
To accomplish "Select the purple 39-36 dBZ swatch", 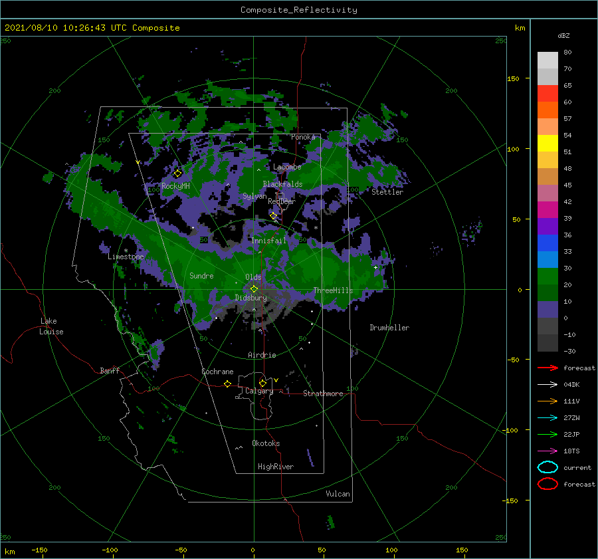I will [548, 226].
